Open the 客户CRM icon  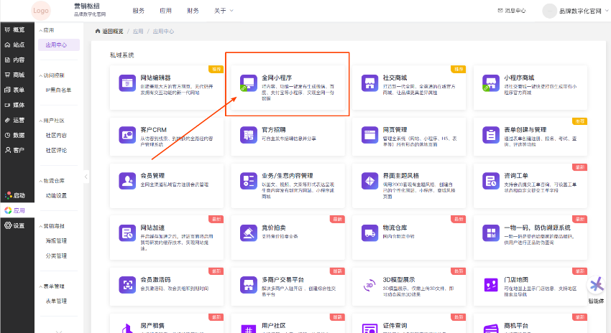127,134
